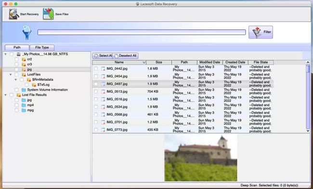This screenshot has width=313, height=189.
Task: Click the file icon of IMG_0534.jpg
Action: (103, 107)
